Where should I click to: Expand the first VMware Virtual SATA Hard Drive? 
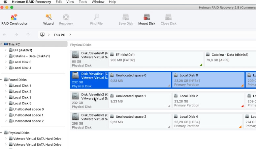point(6,138)
